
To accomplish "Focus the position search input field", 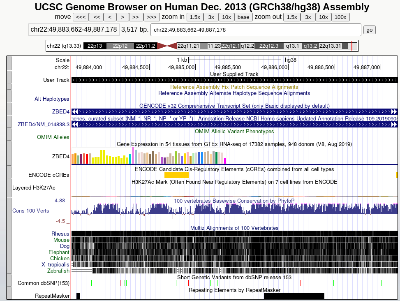I will (256, 30).
